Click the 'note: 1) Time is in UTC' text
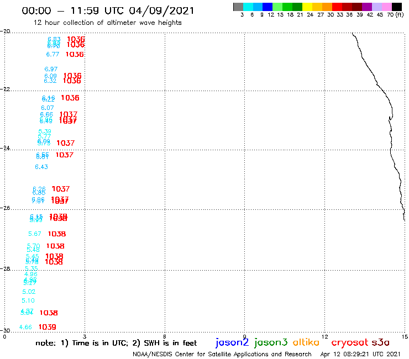The height and width of the screenshot is (359, 409). tap(81, 343)
